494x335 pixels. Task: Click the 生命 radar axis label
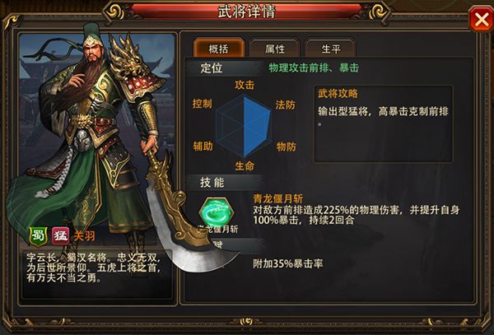[245, 166]
